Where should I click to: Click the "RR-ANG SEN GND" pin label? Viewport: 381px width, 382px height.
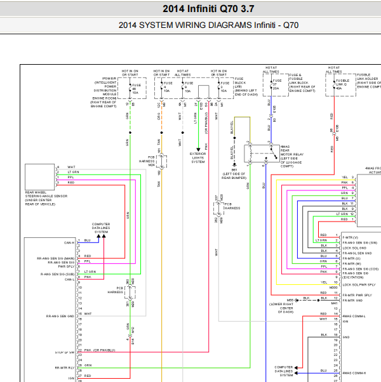[60, 316]
